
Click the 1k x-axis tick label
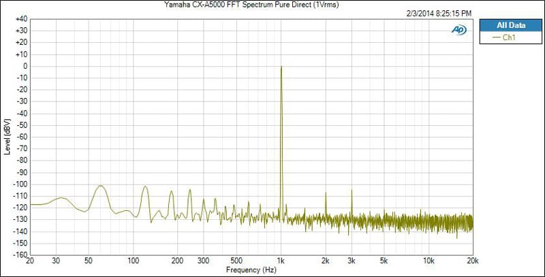(281, 261)
